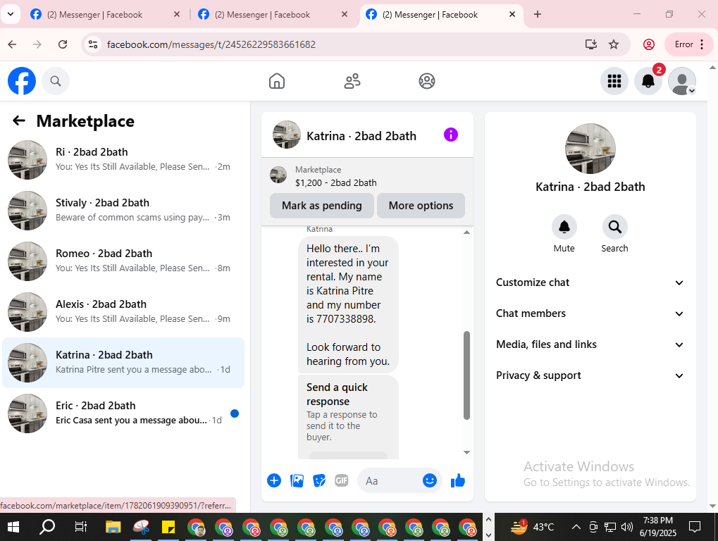This screenshot has height=541, width=718.
Task: Open more actions plus icon in composer
Action: [x=274, y=480]
